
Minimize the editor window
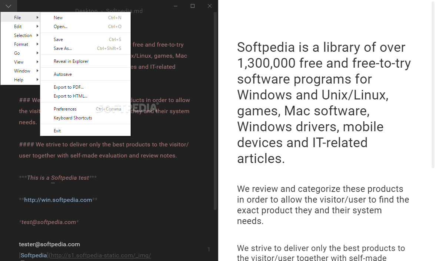[176, 6]
